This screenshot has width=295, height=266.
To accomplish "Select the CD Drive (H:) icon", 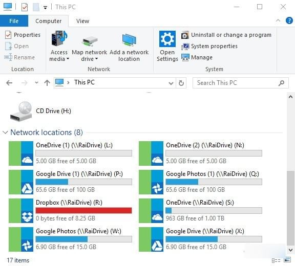I will (21, 112).
